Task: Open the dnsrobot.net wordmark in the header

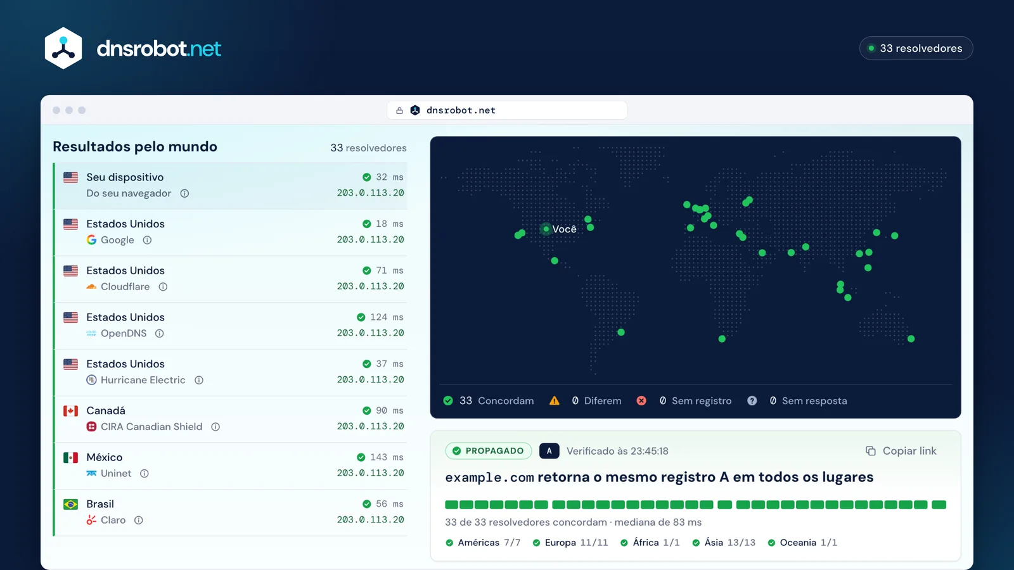Action: [x=158, y=48]
